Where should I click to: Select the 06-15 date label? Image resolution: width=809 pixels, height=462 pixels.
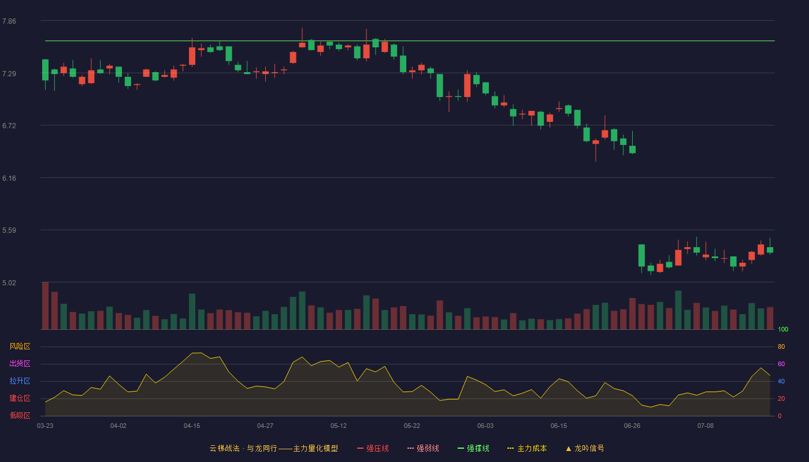tap(559, 426)
